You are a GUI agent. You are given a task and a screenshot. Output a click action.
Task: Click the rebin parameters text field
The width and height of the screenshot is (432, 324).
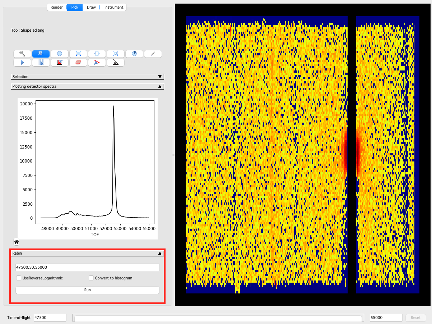[87, 267]
